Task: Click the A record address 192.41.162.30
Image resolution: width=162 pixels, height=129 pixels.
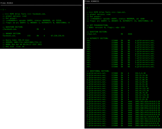Action: [x=142, y=97]
